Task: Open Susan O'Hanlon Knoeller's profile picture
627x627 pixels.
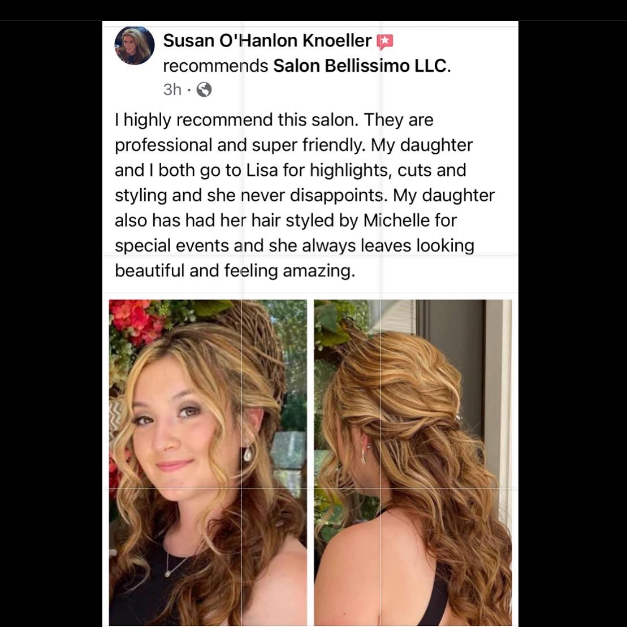Action: click(x=135, y=46)
